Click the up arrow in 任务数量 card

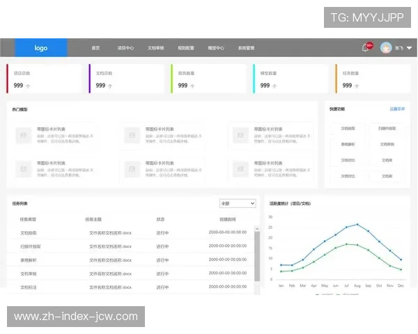pyautogui.click(x=357, y=86)
